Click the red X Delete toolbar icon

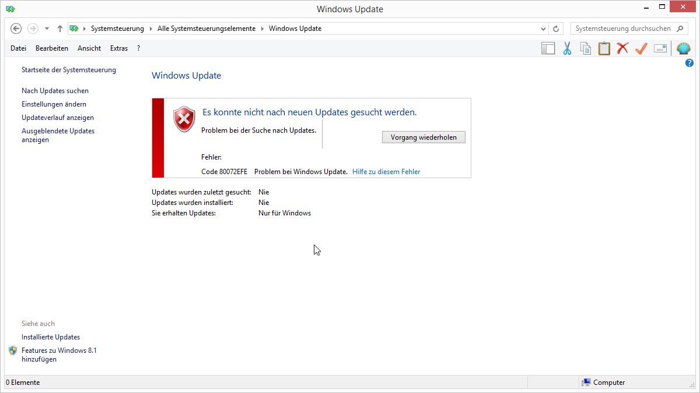coord(623,48)
